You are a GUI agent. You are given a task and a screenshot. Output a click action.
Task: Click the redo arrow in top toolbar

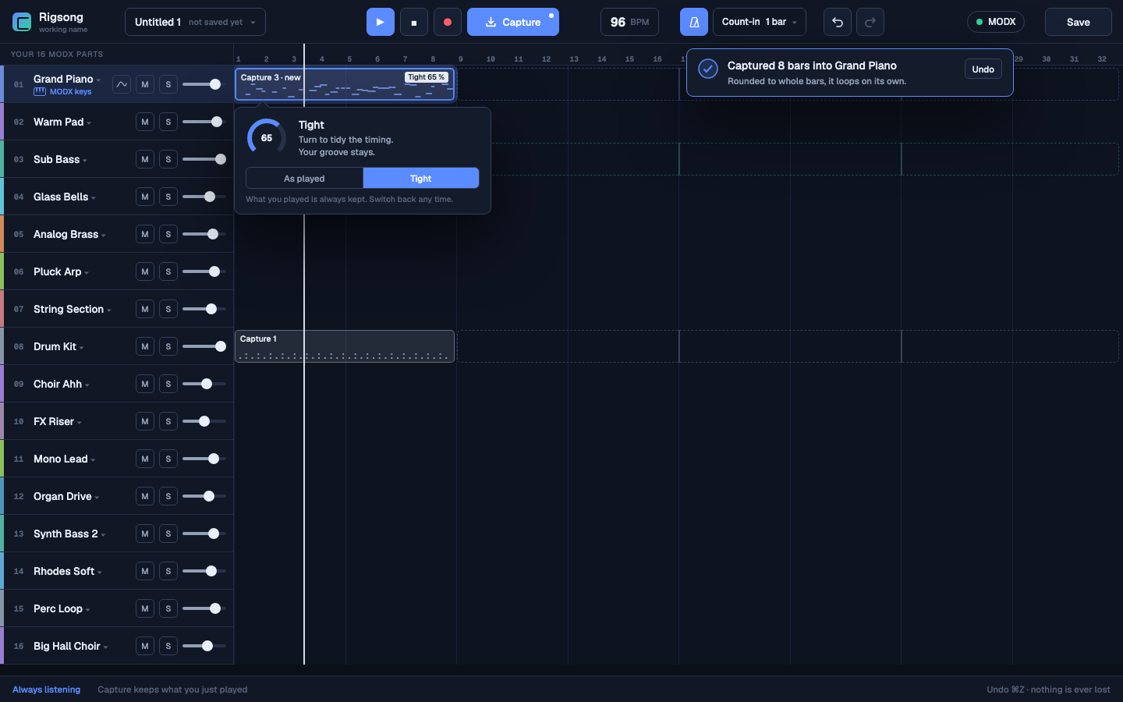click(x=870, y=22)
